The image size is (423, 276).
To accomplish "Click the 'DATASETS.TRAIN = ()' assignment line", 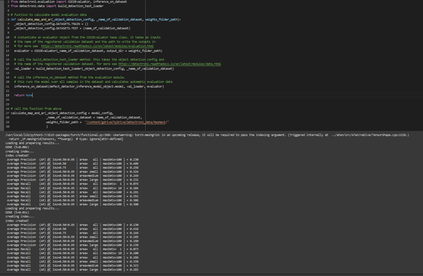I will point(51,24).
